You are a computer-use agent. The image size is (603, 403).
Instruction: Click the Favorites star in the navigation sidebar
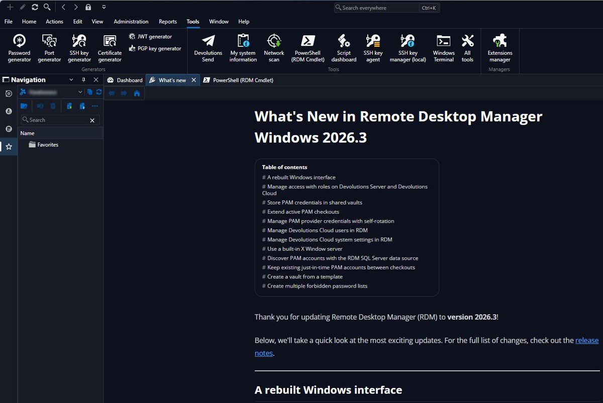click(9, 147)
